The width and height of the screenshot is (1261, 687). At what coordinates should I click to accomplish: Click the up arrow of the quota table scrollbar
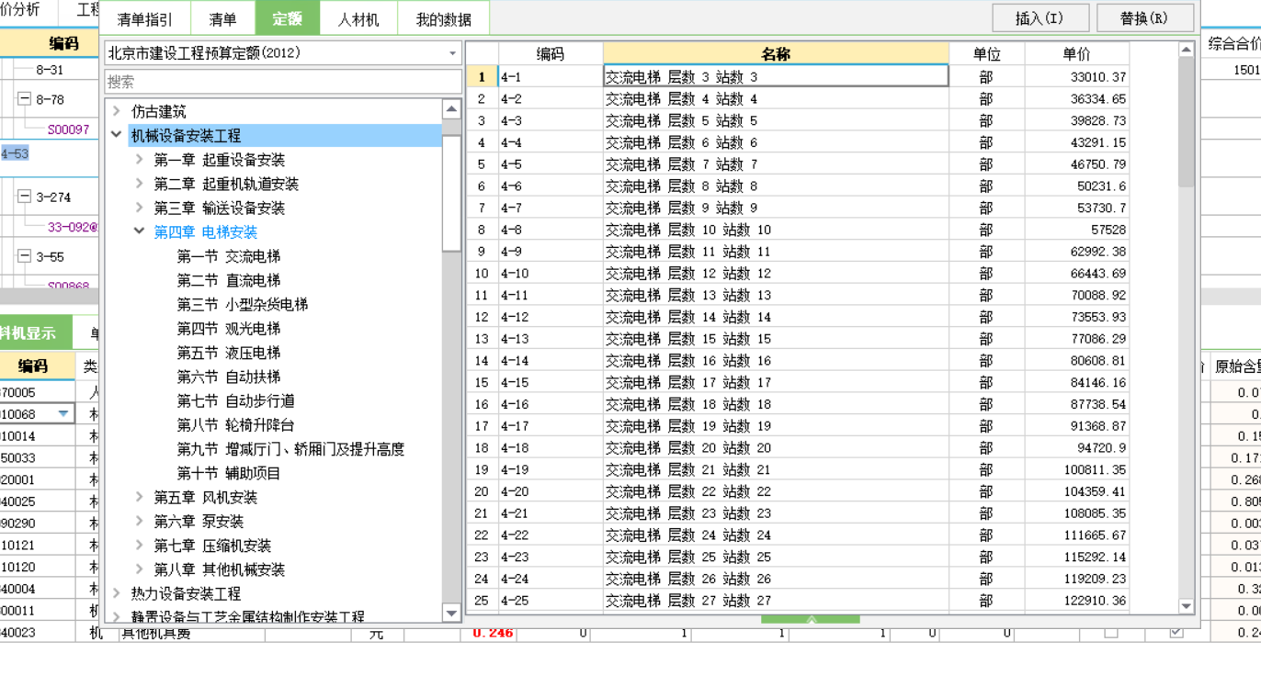1186,50
